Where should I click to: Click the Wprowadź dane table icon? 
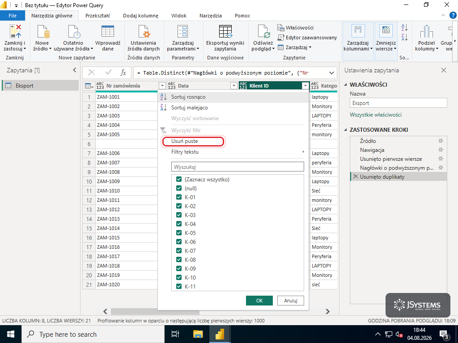[x=108, y=32]
